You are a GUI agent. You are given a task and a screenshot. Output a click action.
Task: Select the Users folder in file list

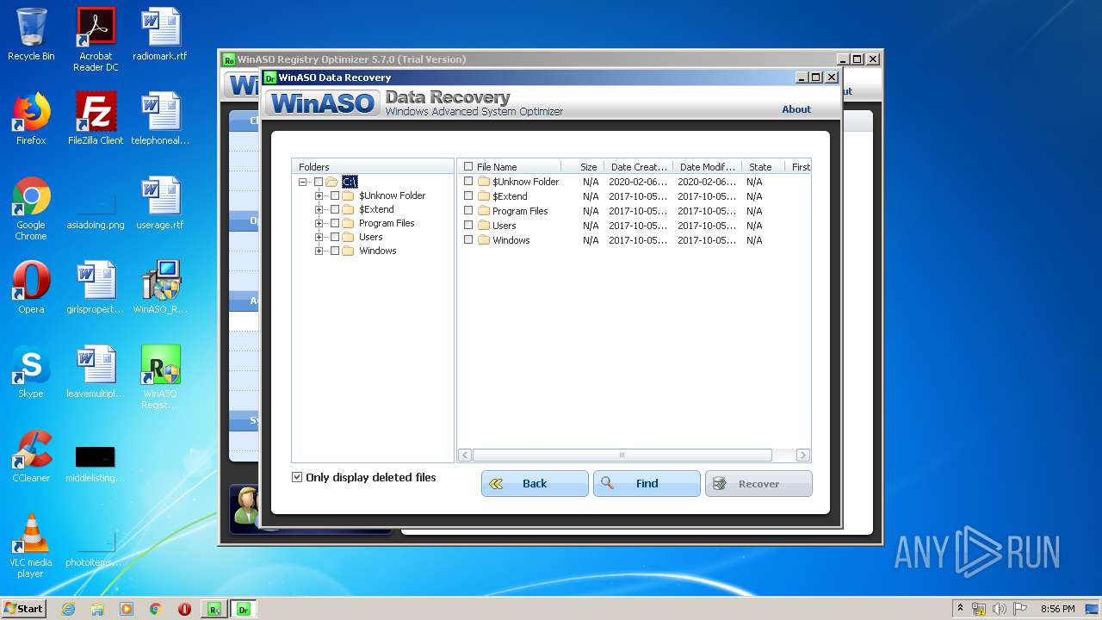click(505, 226)
